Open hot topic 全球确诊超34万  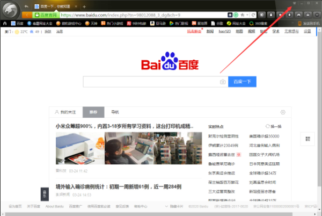[262, 173]
